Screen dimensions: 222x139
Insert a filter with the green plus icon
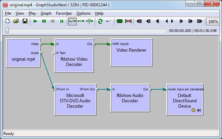120,21
